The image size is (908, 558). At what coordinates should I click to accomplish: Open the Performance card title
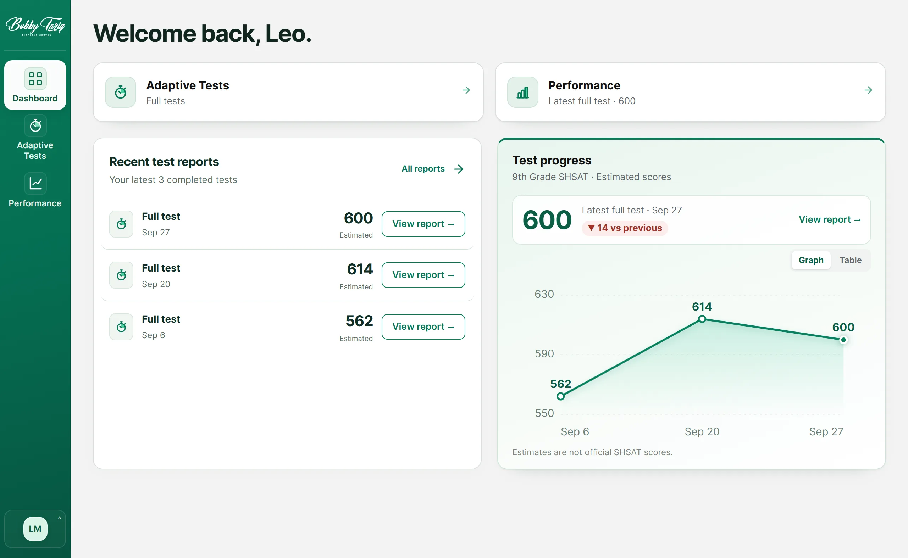[x=584, y=85]
